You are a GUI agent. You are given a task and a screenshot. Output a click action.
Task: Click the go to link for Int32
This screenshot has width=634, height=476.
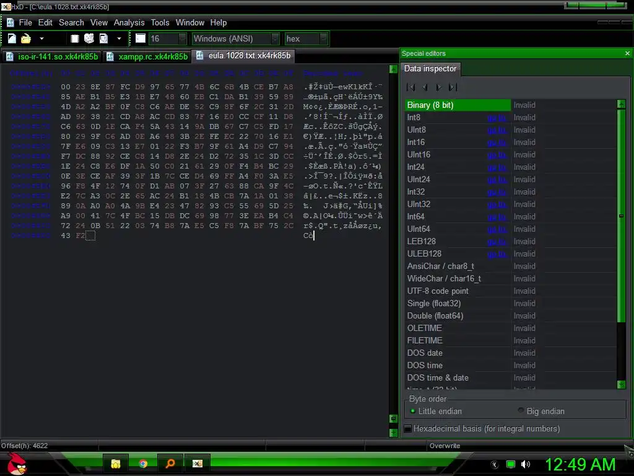pyautogui.click(x=497, y=192)
